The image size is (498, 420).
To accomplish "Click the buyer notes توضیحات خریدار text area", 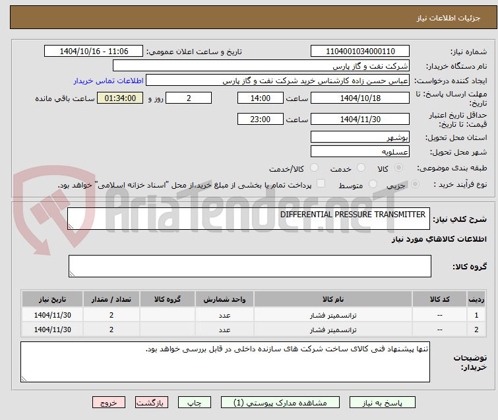I will tap(225, 362).
